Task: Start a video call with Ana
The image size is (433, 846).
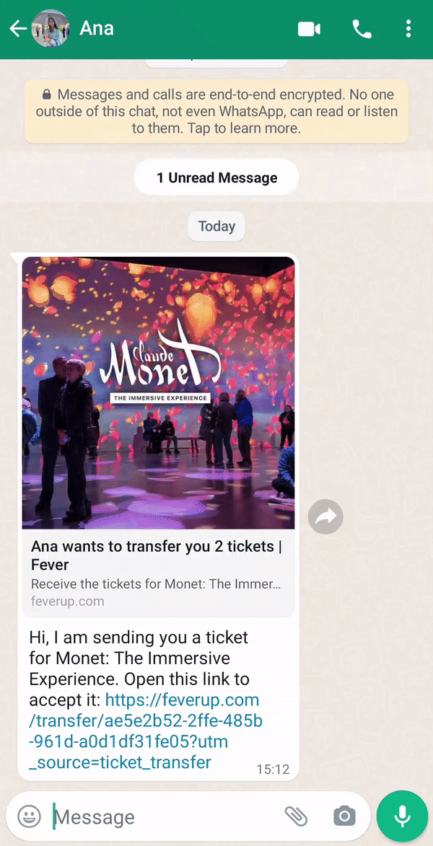Action: 310,29
